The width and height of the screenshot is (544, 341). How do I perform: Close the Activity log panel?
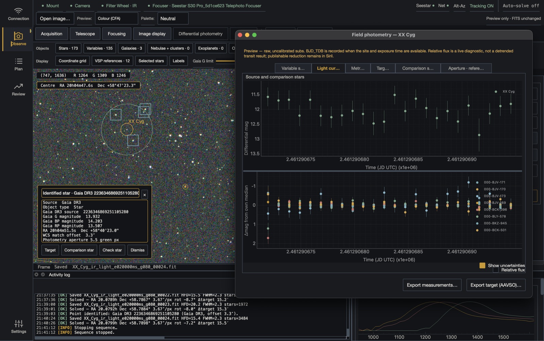36,274
